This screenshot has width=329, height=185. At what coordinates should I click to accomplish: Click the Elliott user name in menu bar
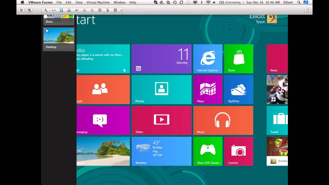pos(288,2)
